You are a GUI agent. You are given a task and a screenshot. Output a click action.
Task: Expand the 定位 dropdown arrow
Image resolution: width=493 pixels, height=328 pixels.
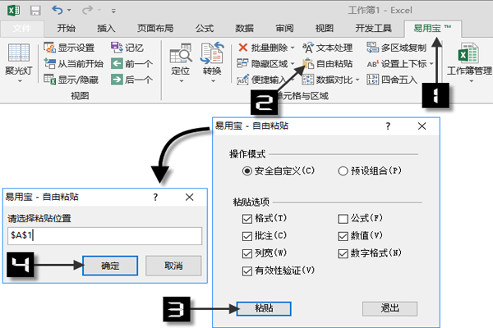coord(181,81)
